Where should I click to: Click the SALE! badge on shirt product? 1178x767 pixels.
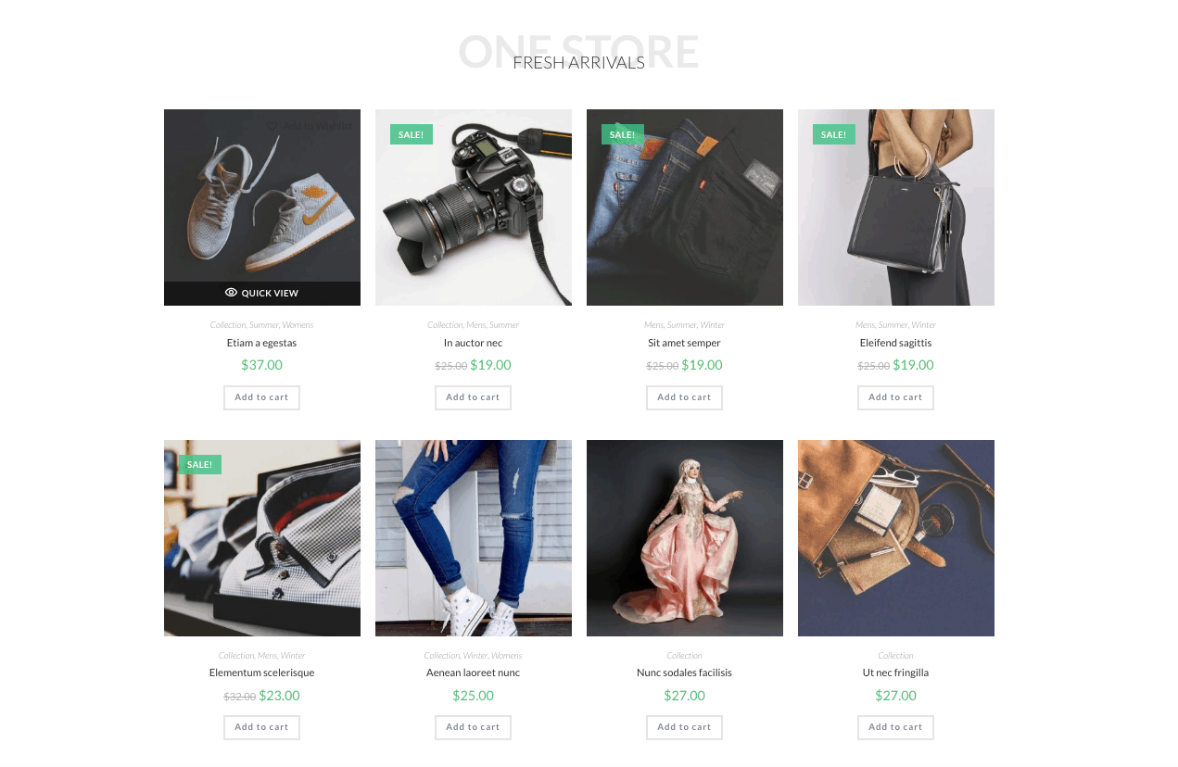coord(199,464)
